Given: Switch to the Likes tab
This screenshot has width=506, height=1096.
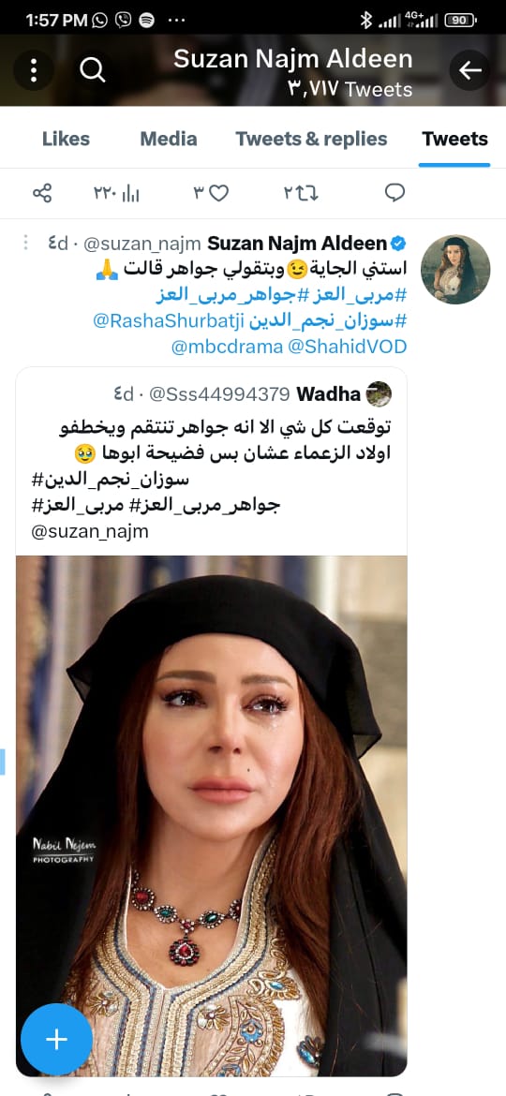Looking at the screenshot, I should point(66,139).
